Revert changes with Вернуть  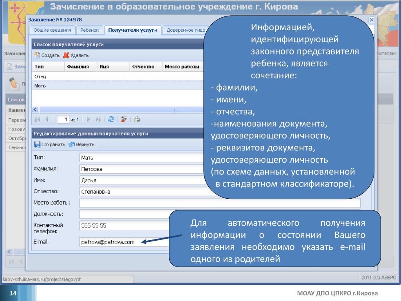pos(81,145)
